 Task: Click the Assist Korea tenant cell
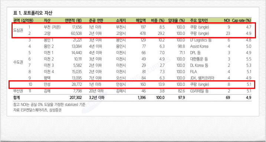click(199, 46)
